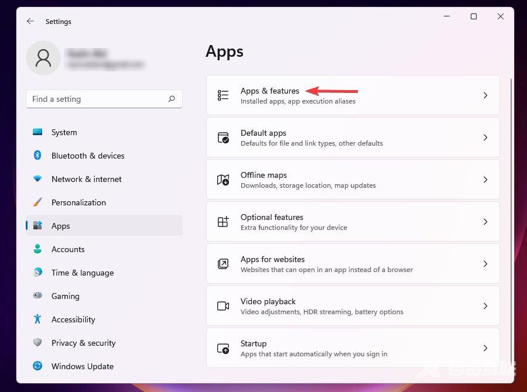
Task: Expand the Startup row chevron
Action: coord(485,348)
